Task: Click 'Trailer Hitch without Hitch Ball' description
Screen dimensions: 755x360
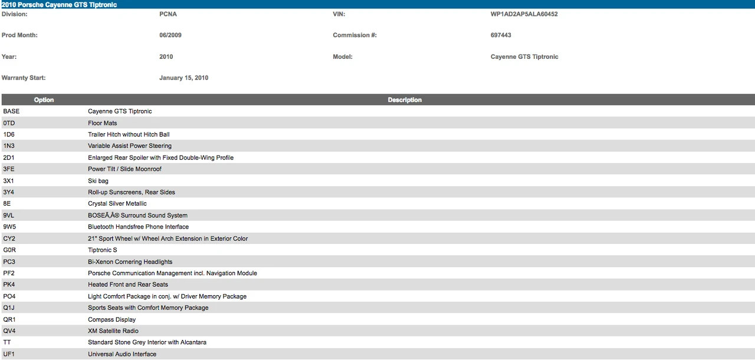Action: [129, 135]
